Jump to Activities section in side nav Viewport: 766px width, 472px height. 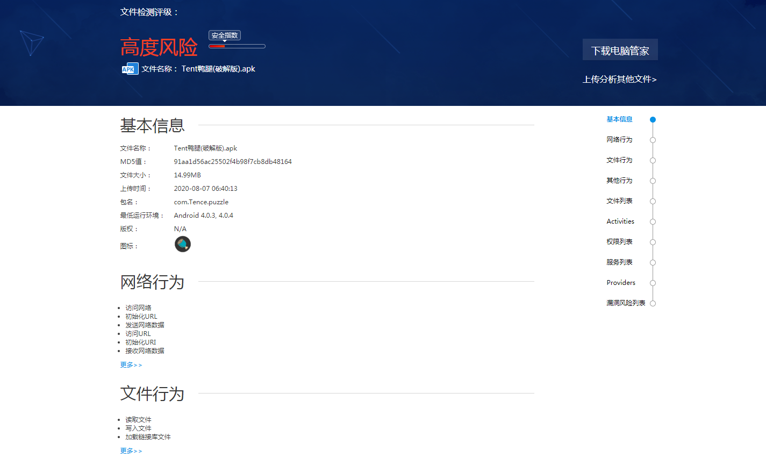tap(620, 221)
